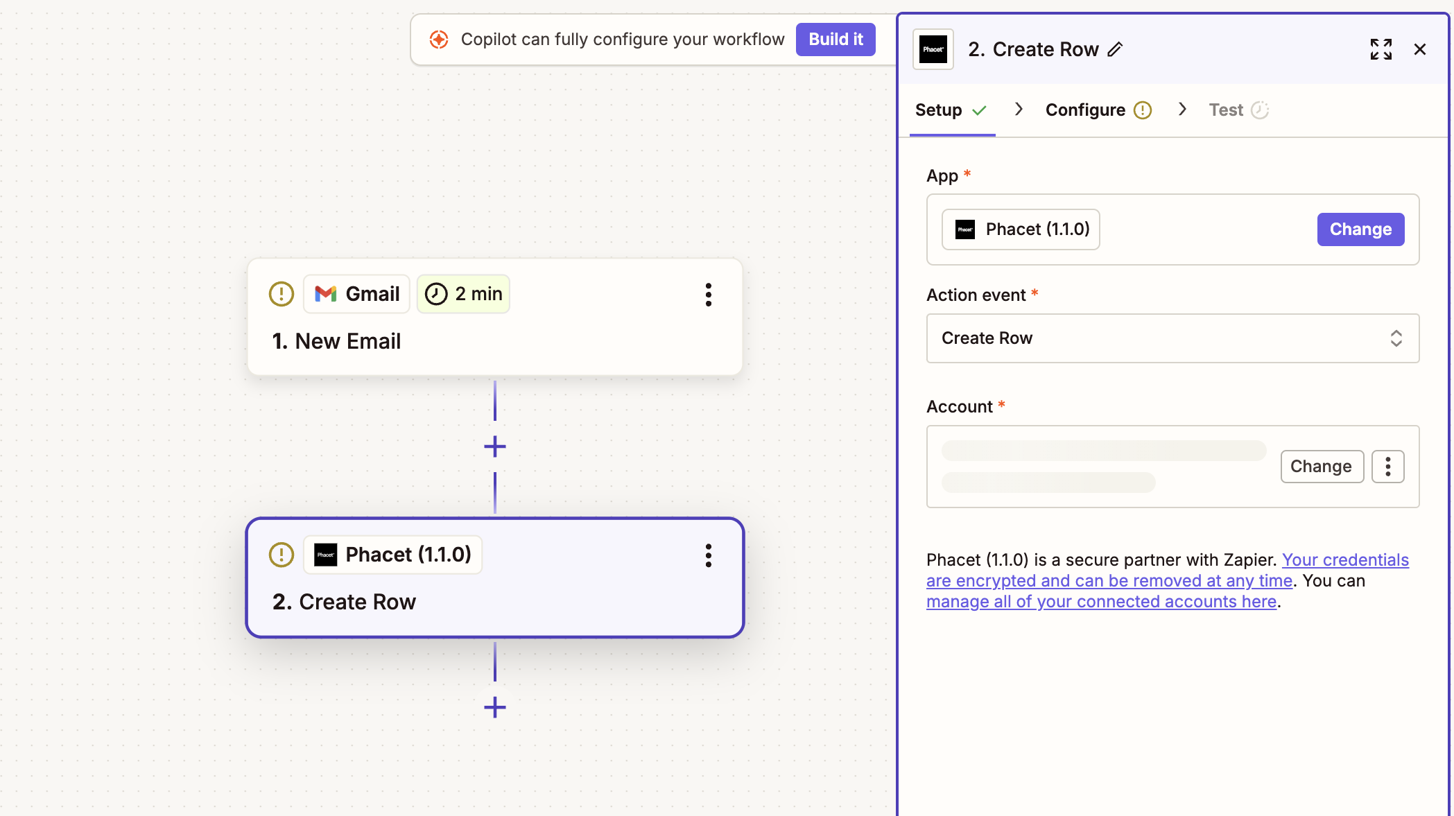Click the Phacet app icon in panel header
Image resolution: width=1454 pixels, height=816 pixels.
pyautogui.click(x=933, y=50)
